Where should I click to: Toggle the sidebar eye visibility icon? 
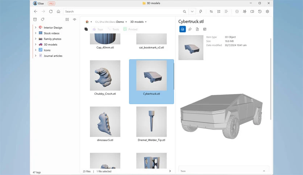click(x=74, y=20)
